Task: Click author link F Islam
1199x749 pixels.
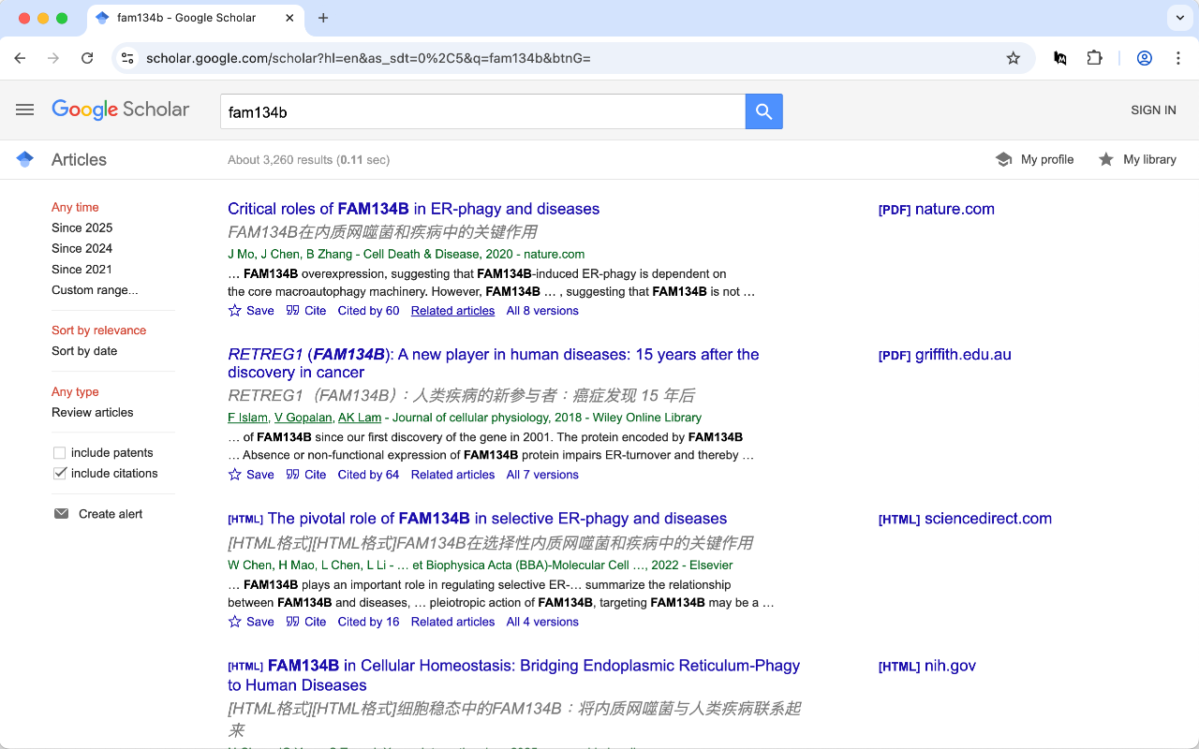Action: pyautogui.click(x=247, y=418)
